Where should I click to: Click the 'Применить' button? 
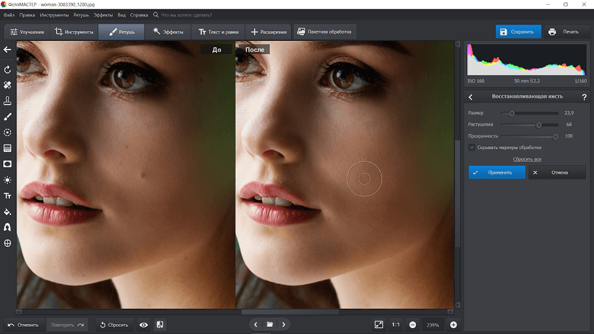pyautogui.click(x=496, y=172)
